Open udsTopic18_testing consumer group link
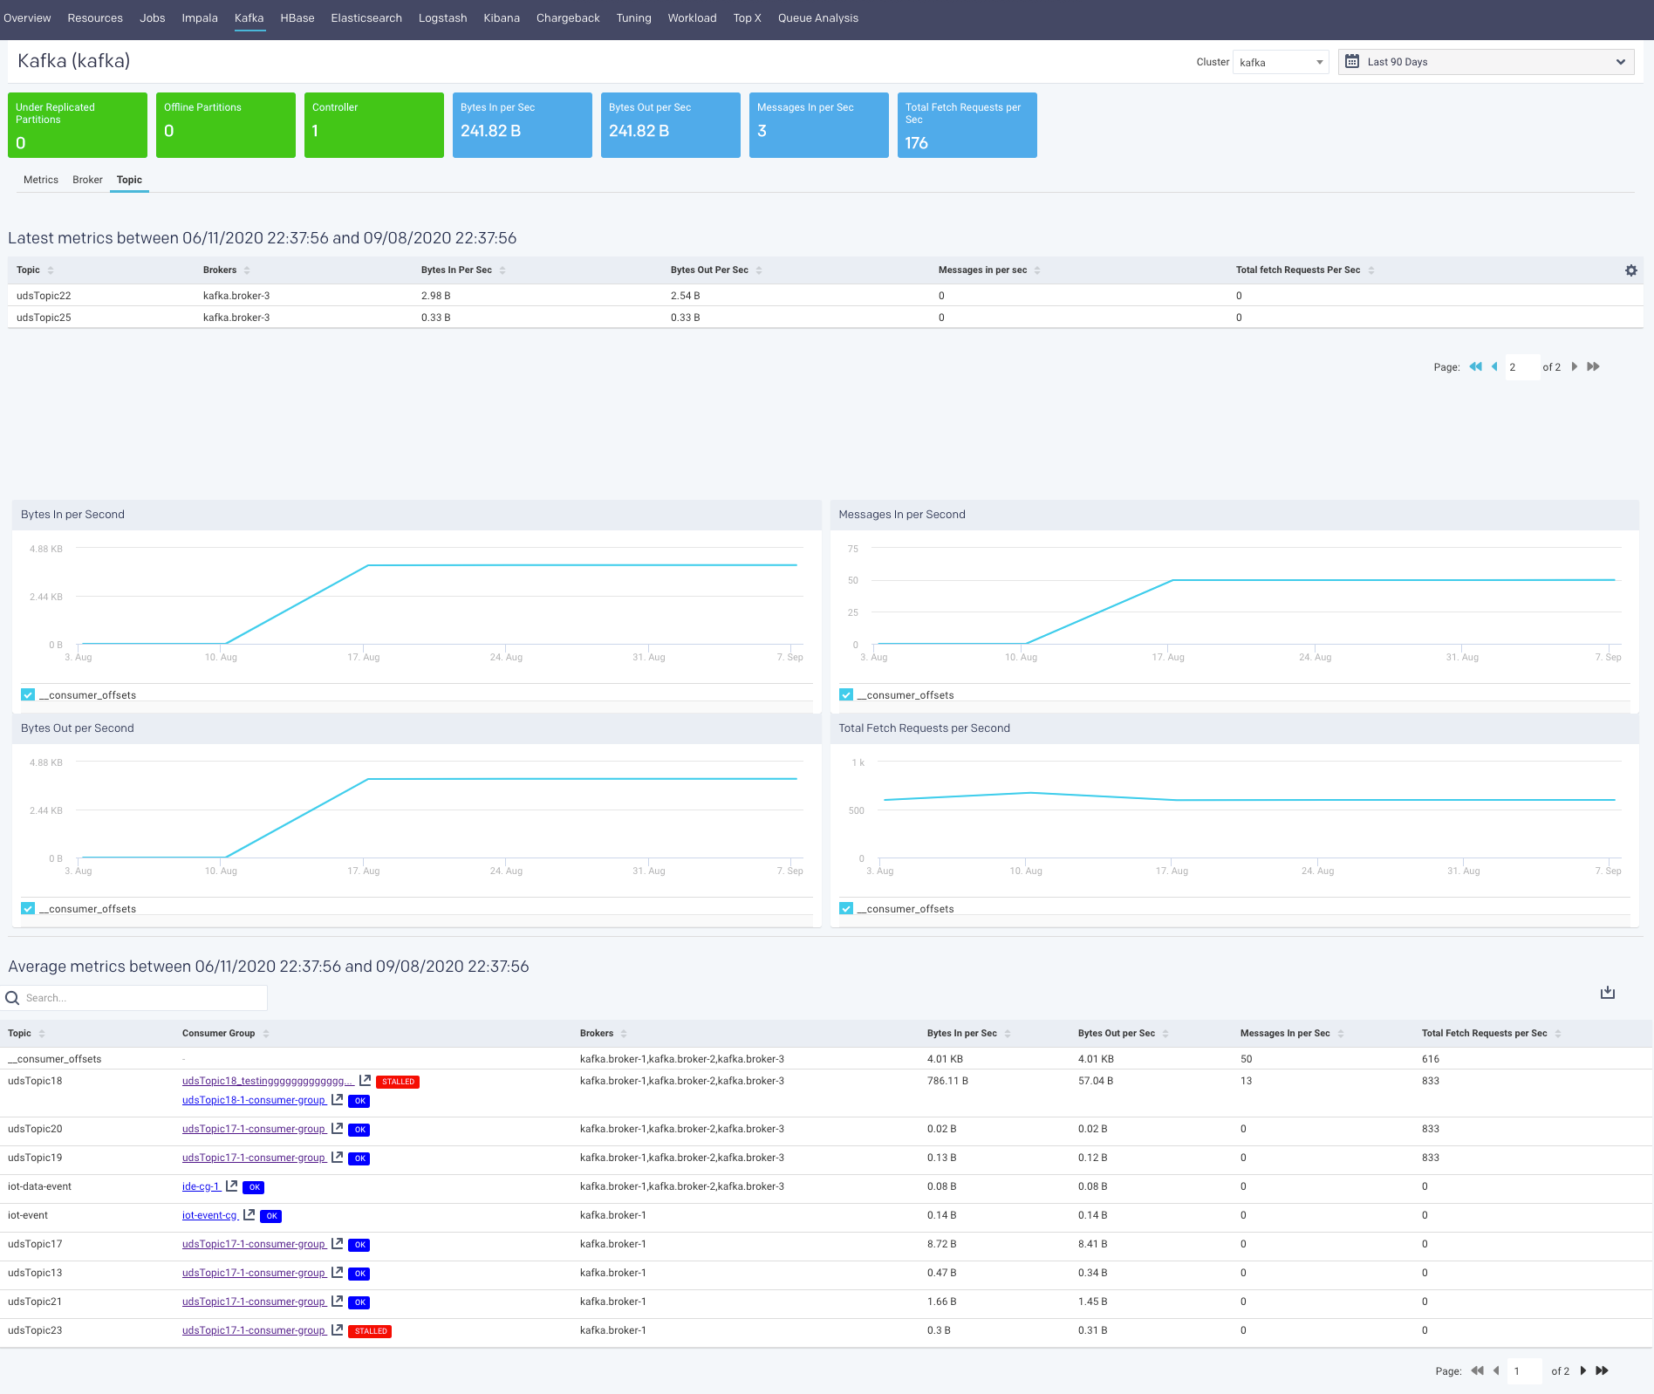Screen dimensions: 1654x1394 [x=268, y=1081]
